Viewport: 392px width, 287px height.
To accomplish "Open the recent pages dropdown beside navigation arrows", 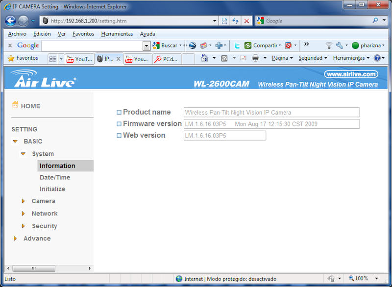I will coord(33,21).
